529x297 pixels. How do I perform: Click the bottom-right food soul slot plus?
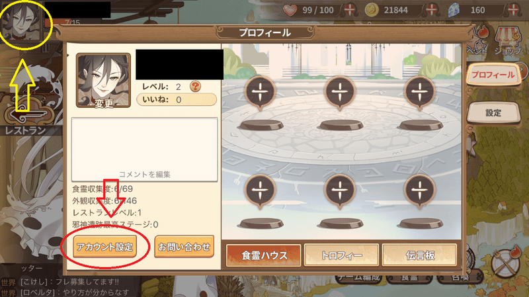click(420, 191)
